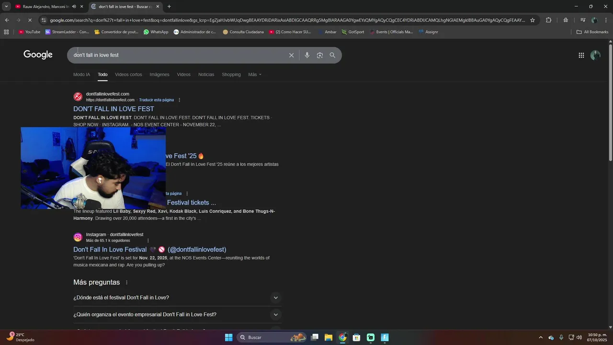Expand ¿Dónde está el festival question
The height and width of the screenshot is (345, 613).
(177, 298)
